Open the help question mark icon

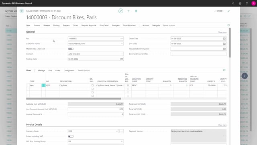point(247,3)
